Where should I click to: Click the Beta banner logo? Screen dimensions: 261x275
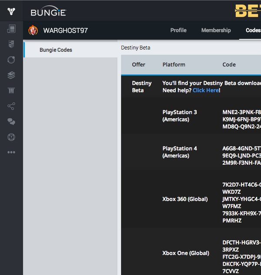pos(248,11)
